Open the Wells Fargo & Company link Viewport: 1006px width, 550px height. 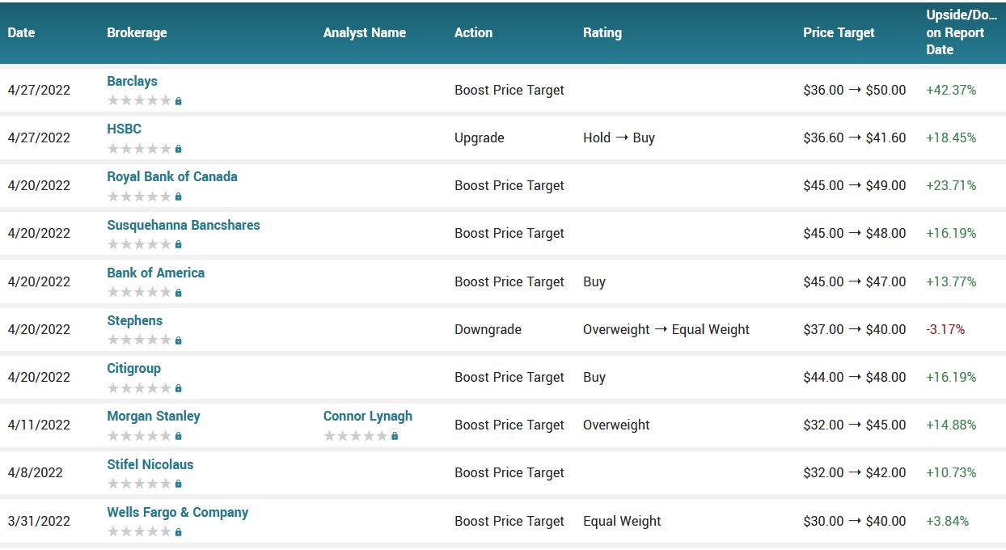click(177, 512)
